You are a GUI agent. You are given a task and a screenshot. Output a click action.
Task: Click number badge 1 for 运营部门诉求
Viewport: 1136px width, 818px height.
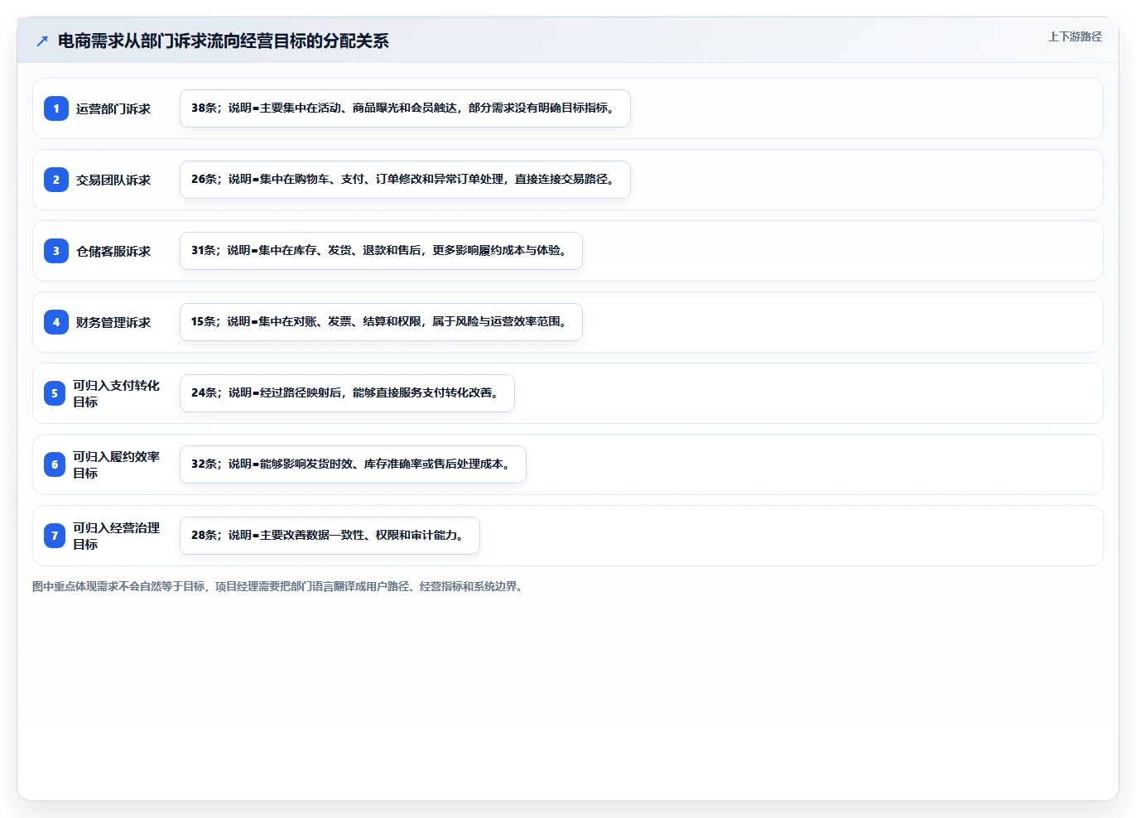[x=56, y=108]
